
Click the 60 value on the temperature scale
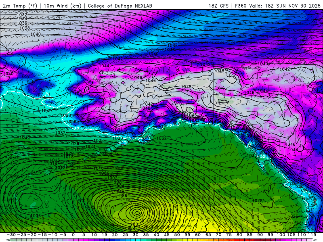pyautogui.click(x=197, y=235)
